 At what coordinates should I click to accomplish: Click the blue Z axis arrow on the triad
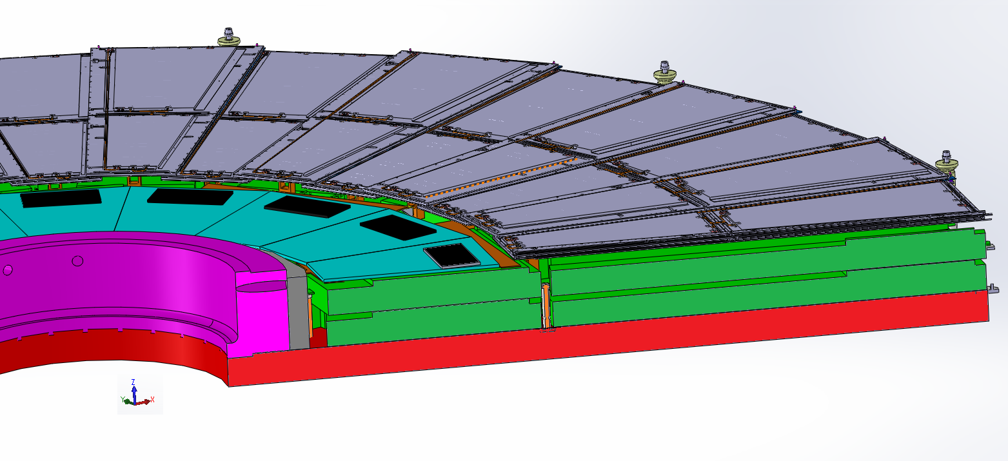pos(133,387)
